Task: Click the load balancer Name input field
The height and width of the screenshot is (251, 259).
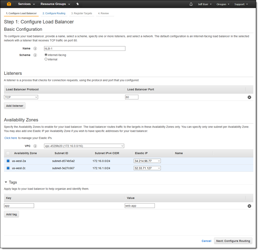Action: [84, 49]
